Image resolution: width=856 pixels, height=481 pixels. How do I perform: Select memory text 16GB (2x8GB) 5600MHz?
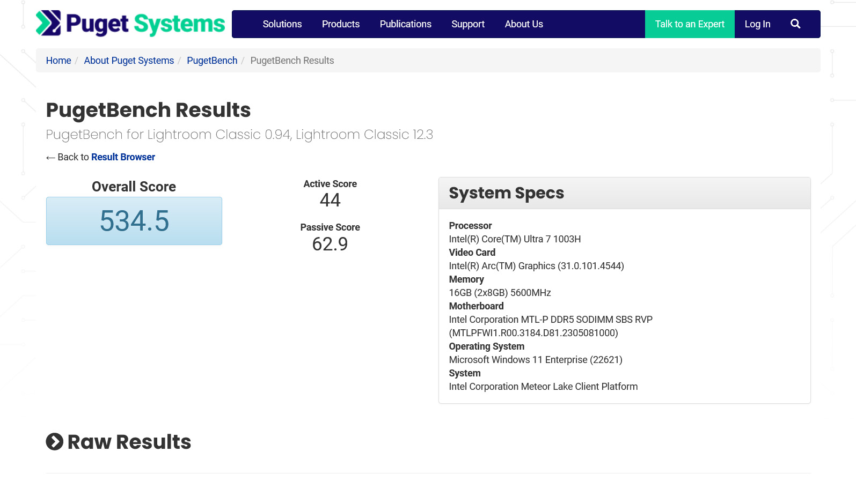[x=500, y=293]
